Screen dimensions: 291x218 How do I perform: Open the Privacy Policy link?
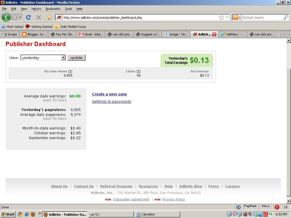pyautogui.click(x=174, y=199)
